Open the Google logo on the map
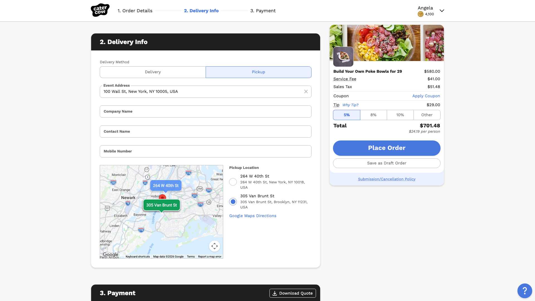 [x=111, y=254]
